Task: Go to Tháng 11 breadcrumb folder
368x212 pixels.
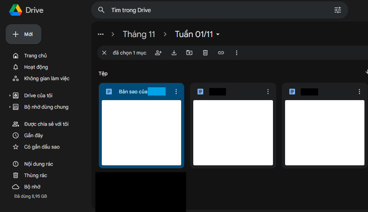Action: (139, 34)
